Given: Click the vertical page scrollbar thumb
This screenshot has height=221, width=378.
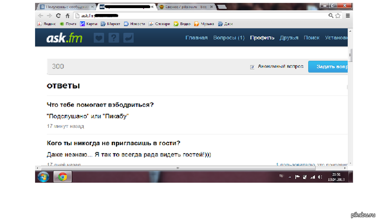Looking at the screenshot, I should (350, 55).
